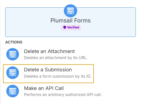Viewport: 141px width, 105px height.
Task: Click the Delete an Attachment form icon
Action: pyautogui.click(x=13, y=54)
